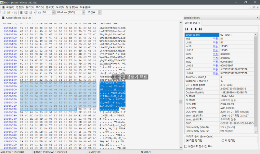
Task: Click the 이동 link for UInt8
Action: pos(216,42)
